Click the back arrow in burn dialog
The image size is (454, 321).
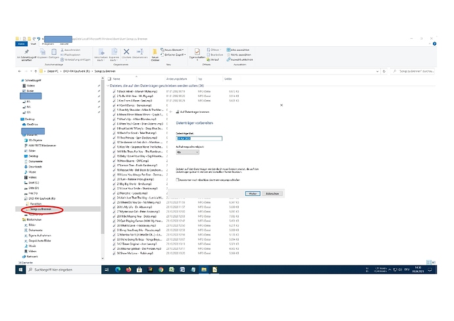171,112
